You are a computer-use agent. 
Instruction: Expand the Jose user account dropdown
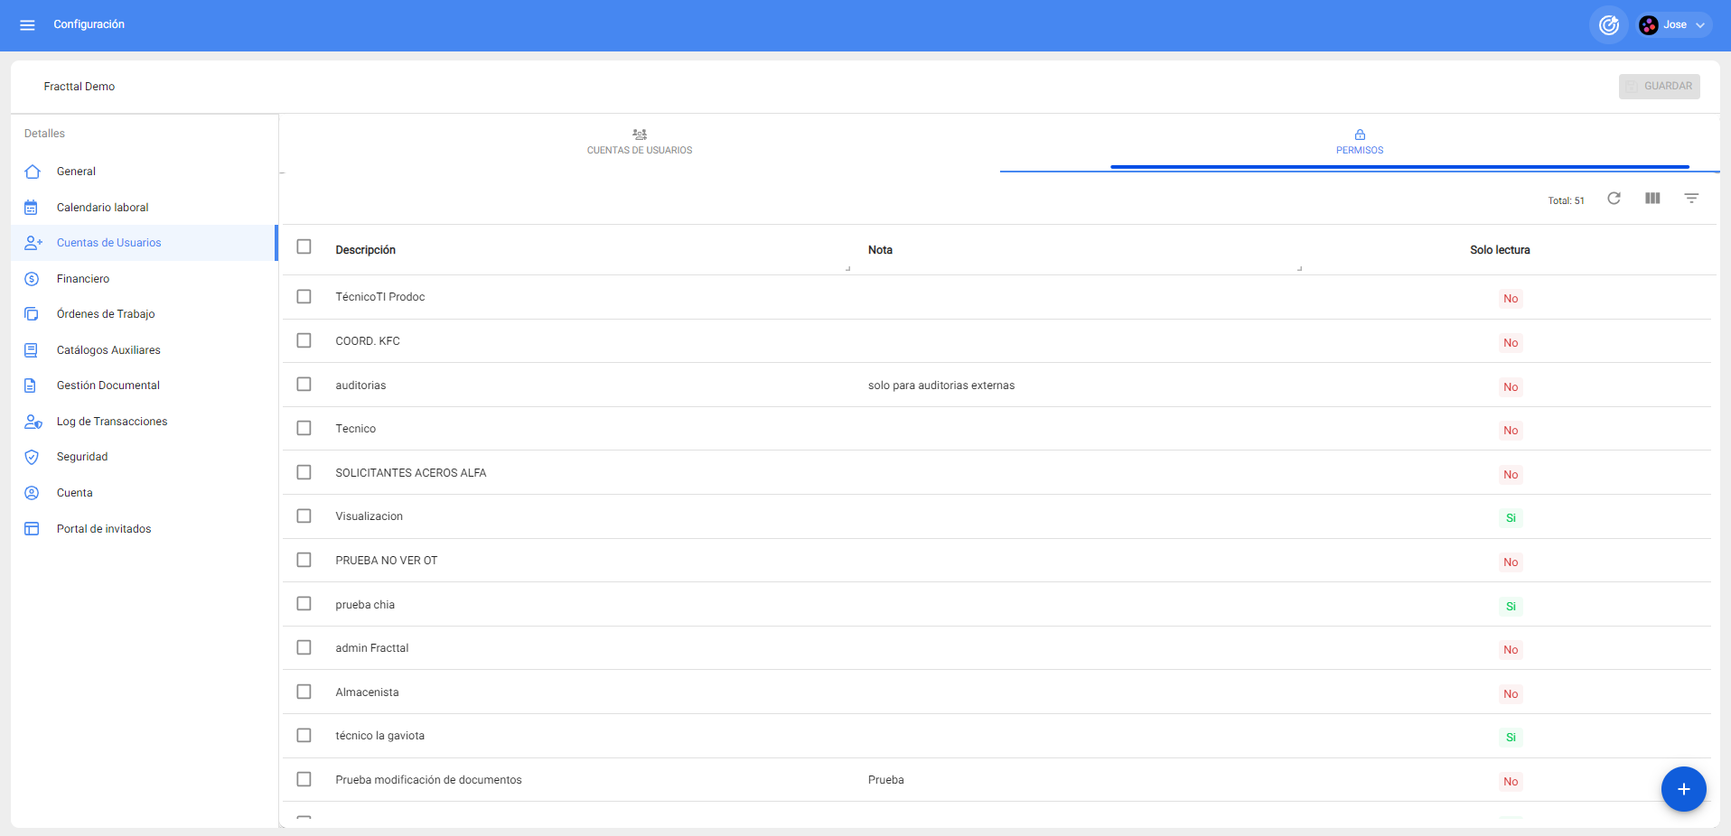pos(1675,25)
